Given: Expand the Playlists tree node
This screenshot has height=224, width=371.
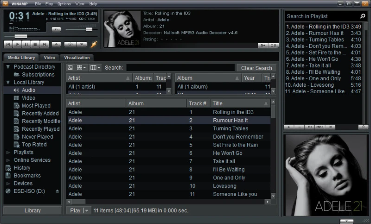Looking at the screenshot, I should 8,153.
